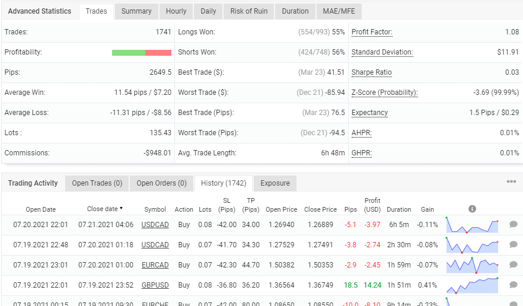Click the Standard Deviation label
Image resolution: width=523 pixels, height=306 pixels.
(x=382, y=52)
